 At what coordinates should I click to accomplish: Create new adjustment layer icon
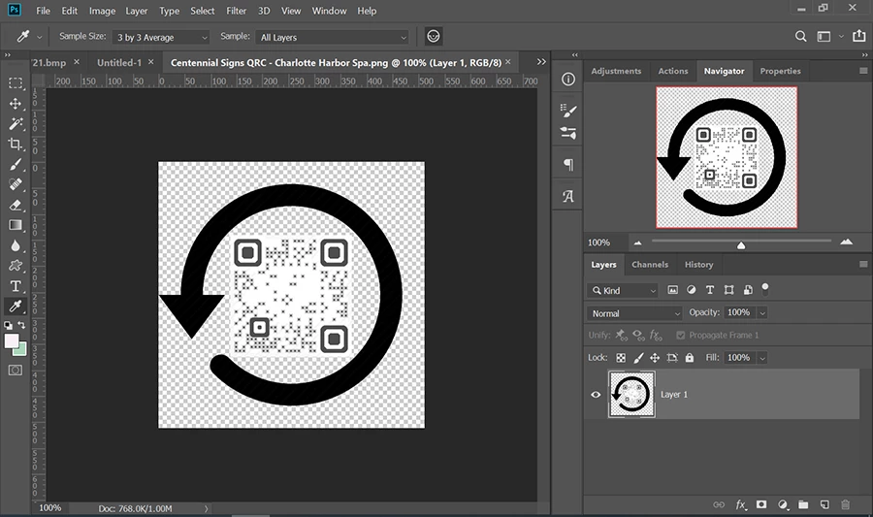tap(782, 504)
